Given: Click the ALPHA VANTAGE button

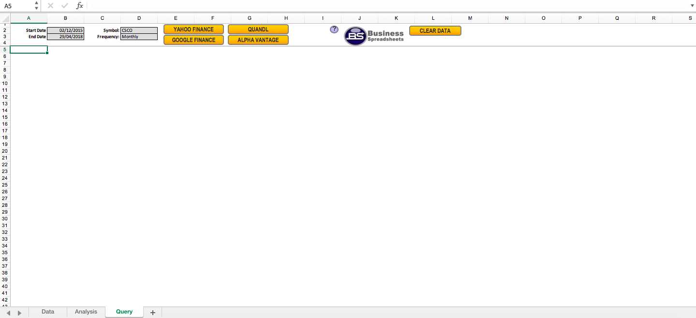Looking at the screenshot, I should 258,40.
